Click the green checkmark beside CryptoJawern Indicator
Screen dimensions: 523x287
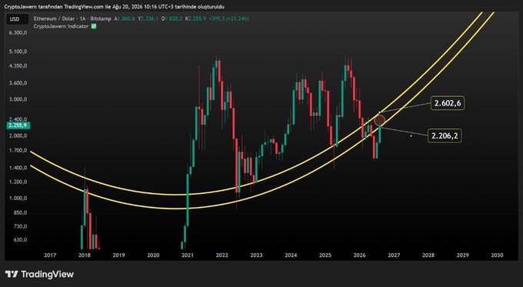[x=94, y=26]
